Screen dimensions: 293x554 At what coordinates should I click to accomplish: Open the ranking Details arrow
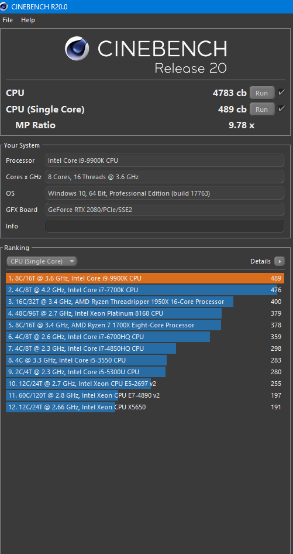[x=279, y=261]
